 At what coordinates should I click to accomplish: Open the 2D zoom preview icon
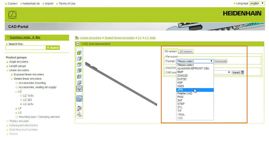(79, 115)
